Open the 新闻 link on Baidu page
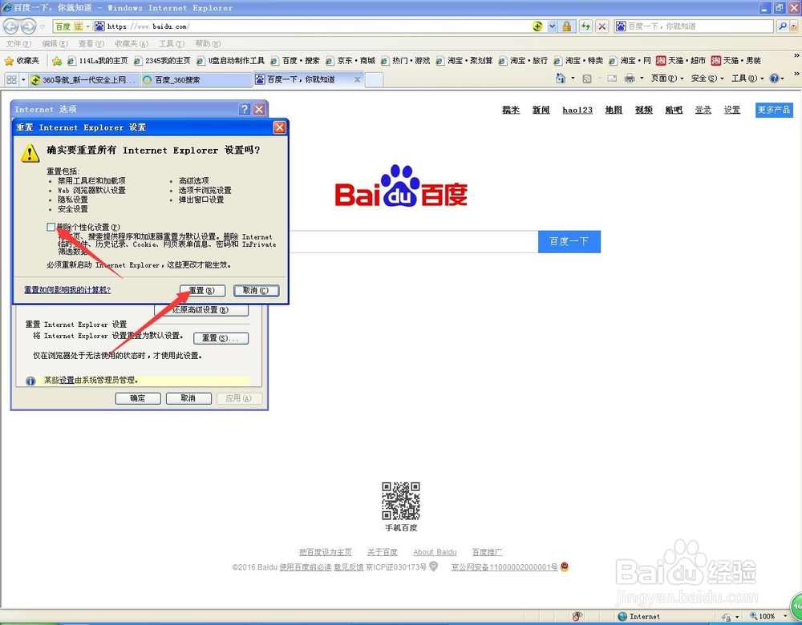Viewport: 802px width, 625px height. tap(541, 110)
